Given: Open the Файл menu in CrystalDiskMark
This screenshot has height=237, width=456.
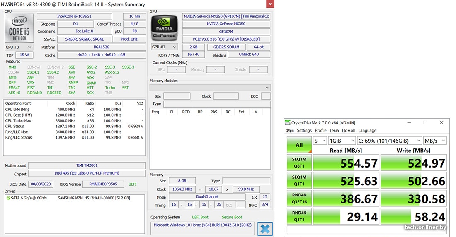Looking at the screenshot, I should click(x=290, y=131).
